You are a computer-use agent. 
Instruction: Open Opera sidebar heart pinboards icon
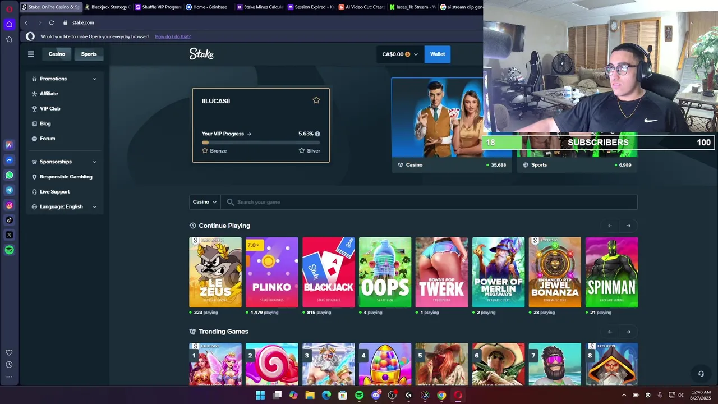[x=9, y=352]
